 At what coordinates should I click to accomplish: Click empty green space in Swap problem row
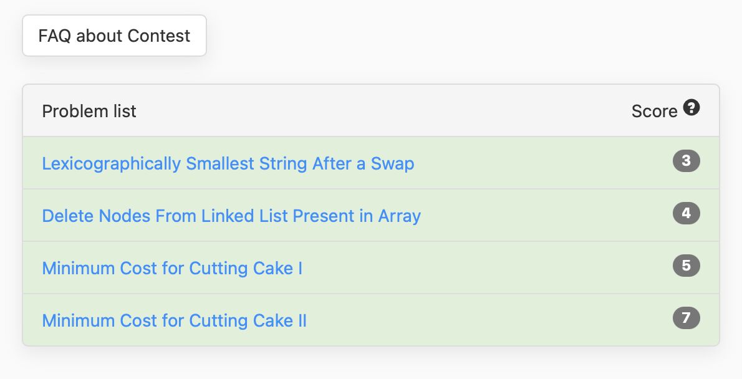[544, 163]
